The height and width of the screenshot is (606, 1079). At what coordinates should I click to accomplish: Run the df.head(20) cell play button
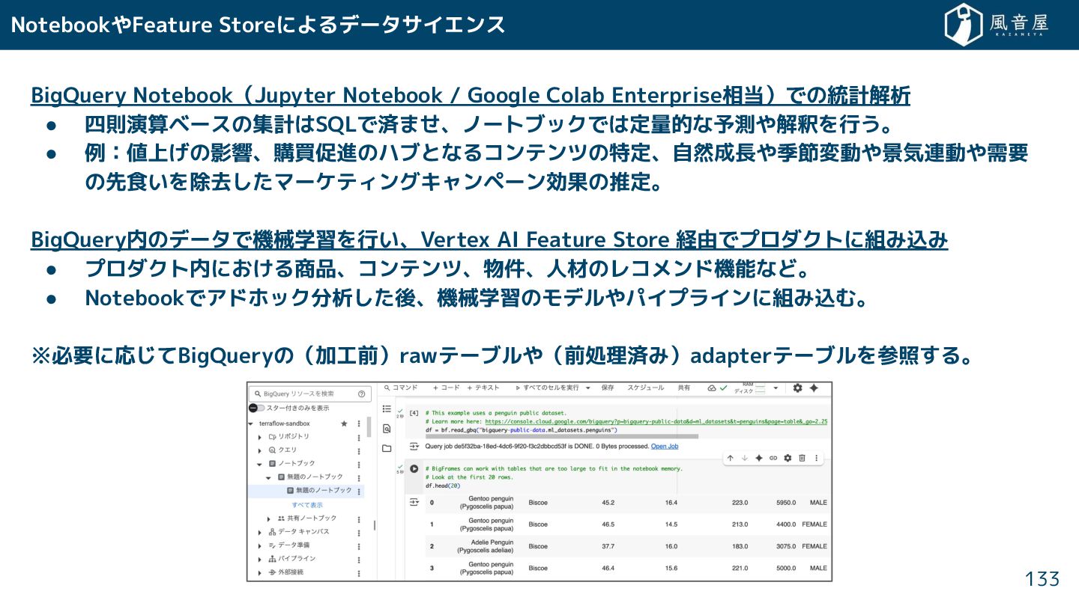(x=414, y=468)
